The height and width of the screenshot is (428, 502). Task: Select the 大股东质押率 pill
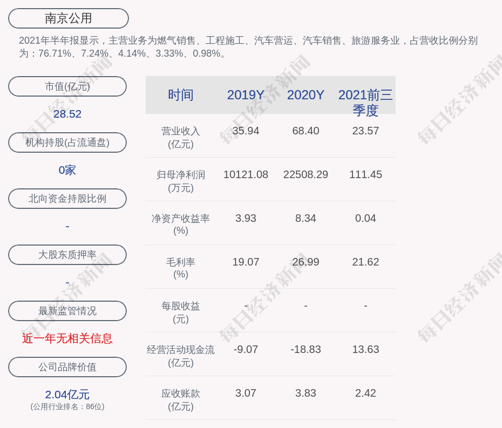tap(67, 255)
